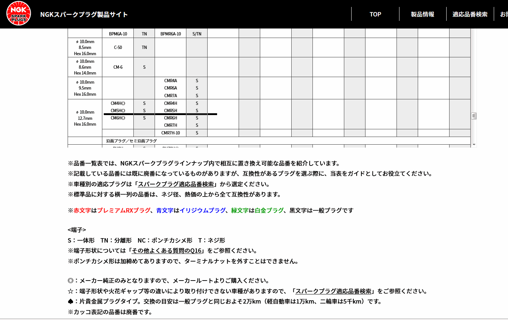Click the CM6H◎ part number
Viewport: 508px width, 320px height.
118,118
